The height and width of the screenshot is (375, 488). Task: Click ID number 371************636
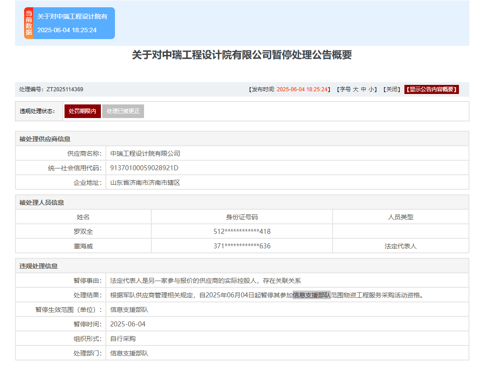tap(242, 246)
